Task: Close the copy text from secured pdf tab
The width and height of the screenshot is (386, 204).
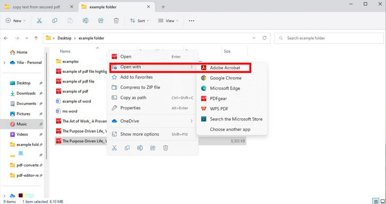Action: pos(71,7)
